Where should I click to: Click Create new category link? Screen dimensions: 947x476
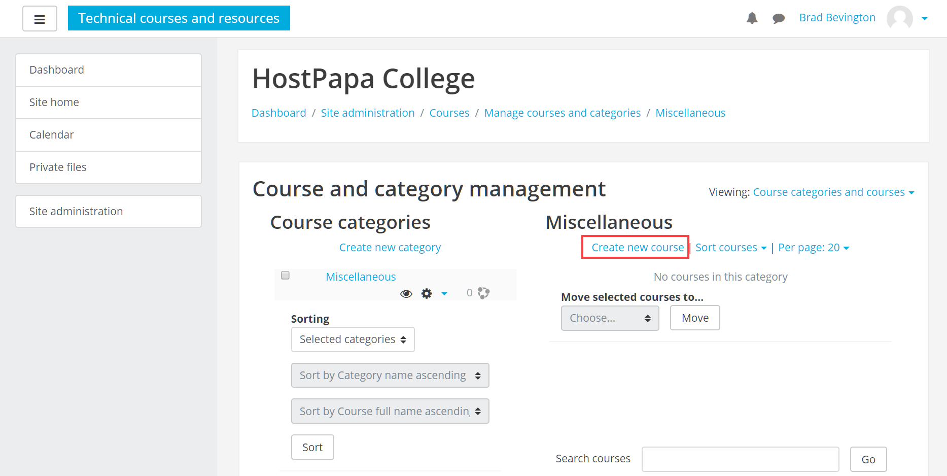point(390,248)
